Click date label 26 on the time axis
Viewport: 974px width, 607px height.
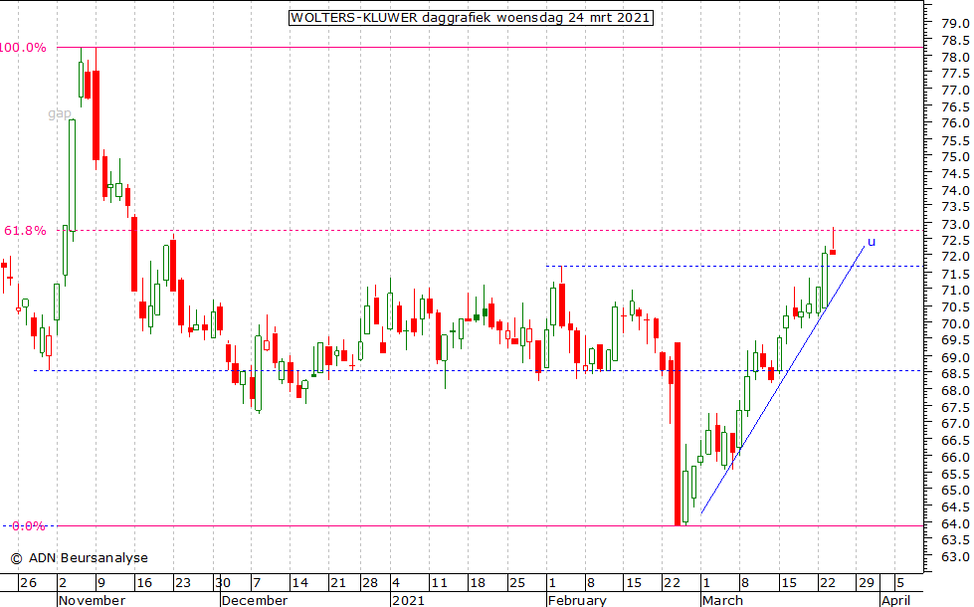pyautogui.click(x=29, y=583)
